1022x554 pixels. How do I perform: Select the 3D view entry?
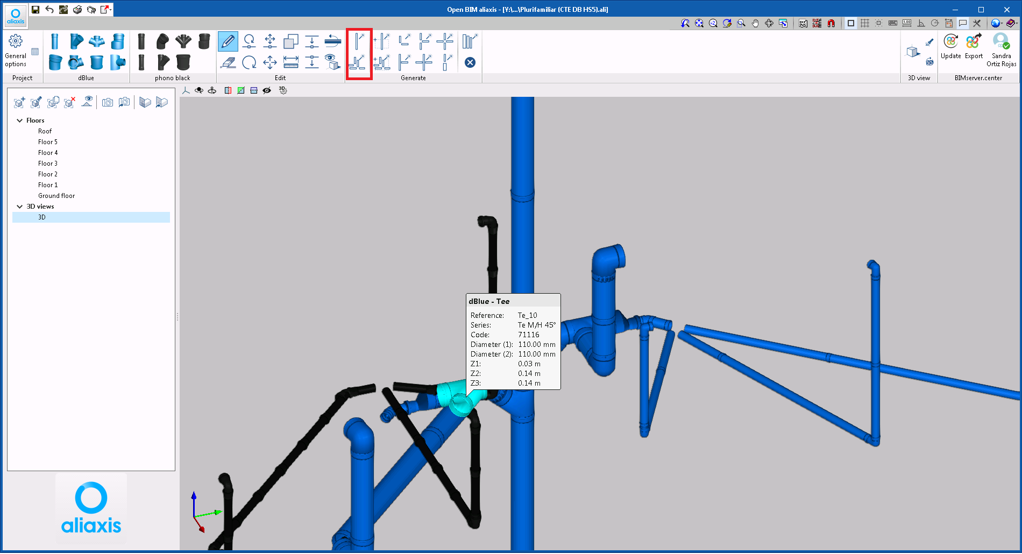[x=91, y=217]
